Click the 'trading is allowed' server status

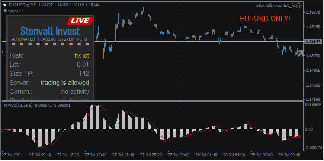[65, 83]
